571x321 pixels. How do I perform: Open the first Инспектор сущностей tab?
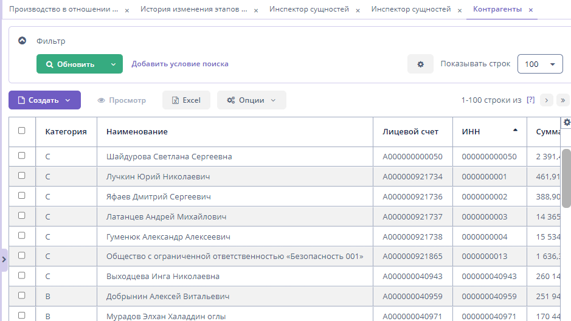pos(309,10)
